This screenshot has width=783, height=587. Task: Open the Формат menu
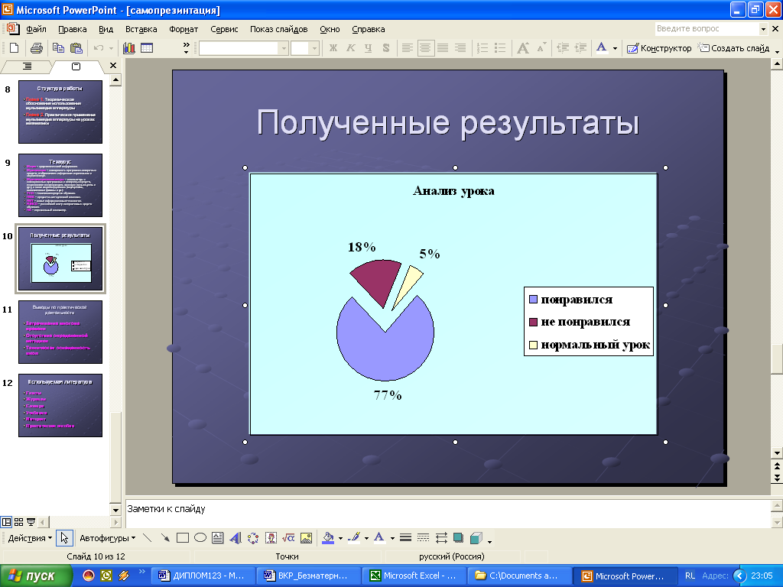click(184, 29)
